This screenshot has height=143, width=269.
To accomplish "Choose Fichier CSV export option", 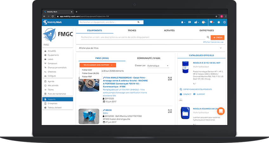I will pos(87,70).
